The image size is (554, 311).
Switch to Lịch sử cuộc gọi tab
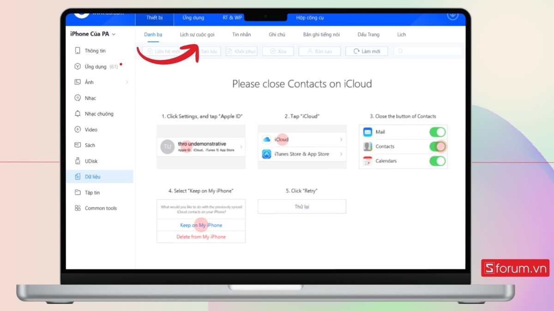click(x=197, y=35)
